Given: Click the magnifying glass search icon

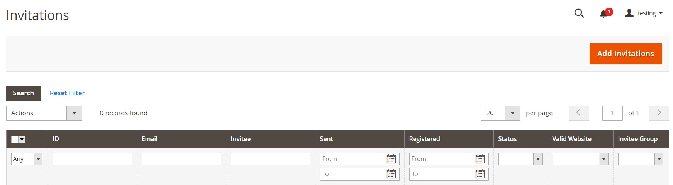Looking at the screenshot, I should tap(579, 13).
